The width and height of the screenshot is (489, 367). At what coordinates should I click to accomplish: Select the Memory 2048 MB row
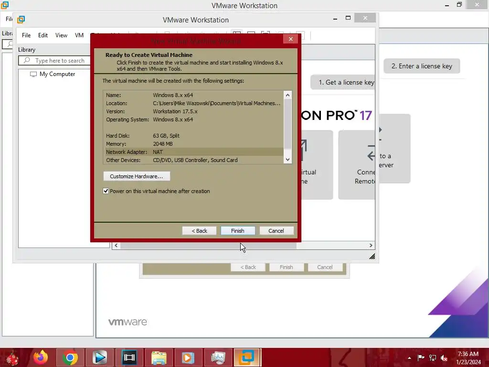[x=194, y=144]
